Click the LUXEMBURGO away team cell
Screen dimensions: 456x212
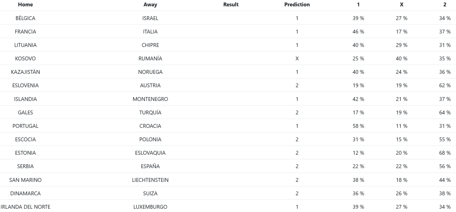tap(150, 207)
